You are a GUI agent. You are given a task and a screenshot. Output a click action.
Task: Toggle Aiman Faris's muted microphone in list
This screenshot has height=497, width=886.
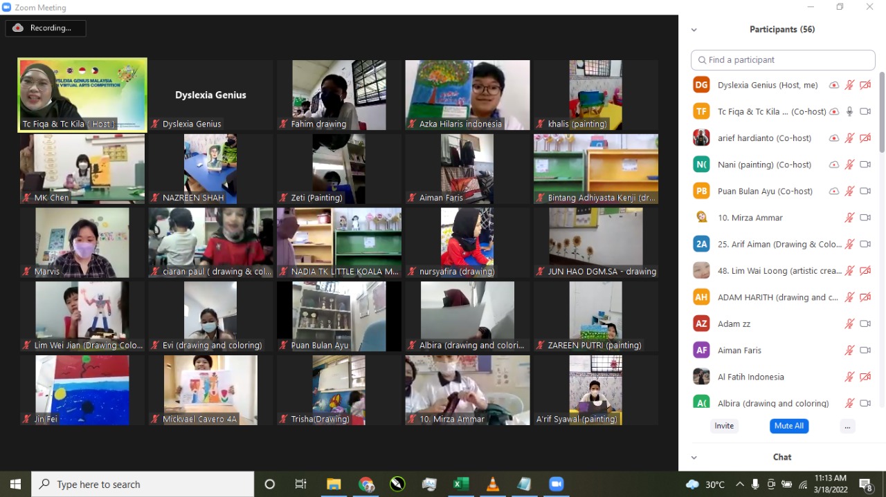tap(849, 350)
